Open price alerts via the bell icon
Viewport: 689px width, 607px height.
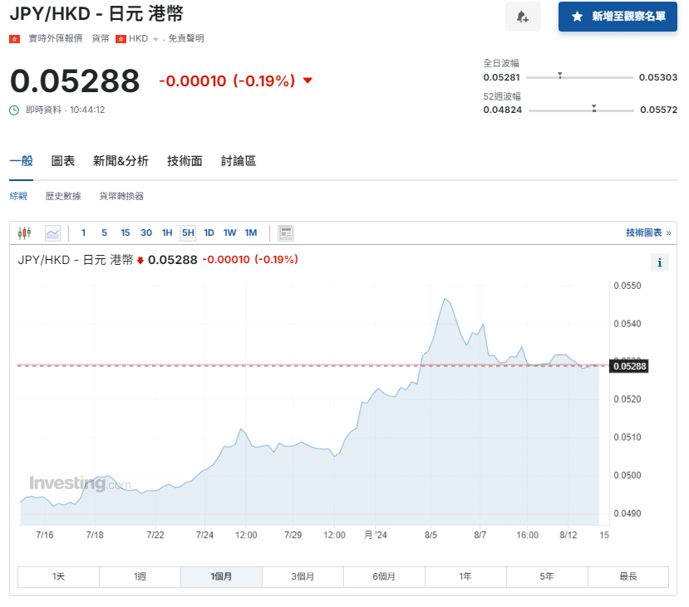(x=523, y=17)
